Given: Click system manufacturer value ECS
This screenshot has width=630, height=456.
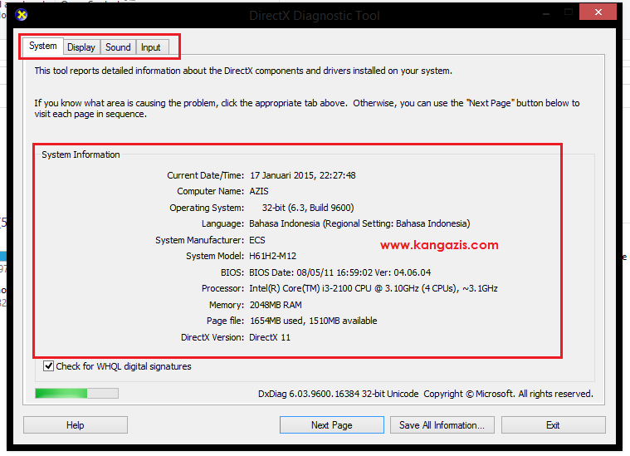Looking at the screenshot, I should (257, 240).
